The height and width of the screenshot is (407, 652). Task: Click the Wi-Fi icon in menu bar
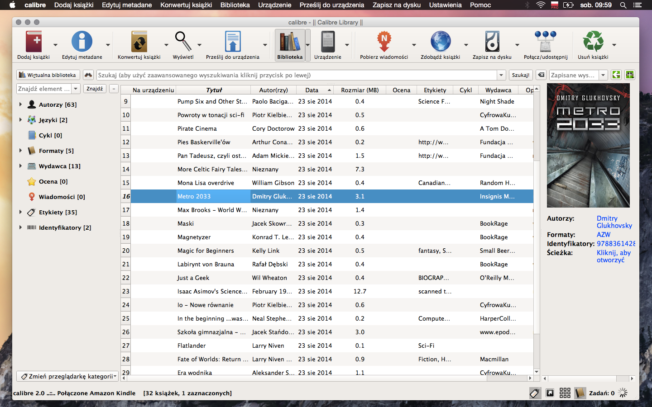point(541,5)
